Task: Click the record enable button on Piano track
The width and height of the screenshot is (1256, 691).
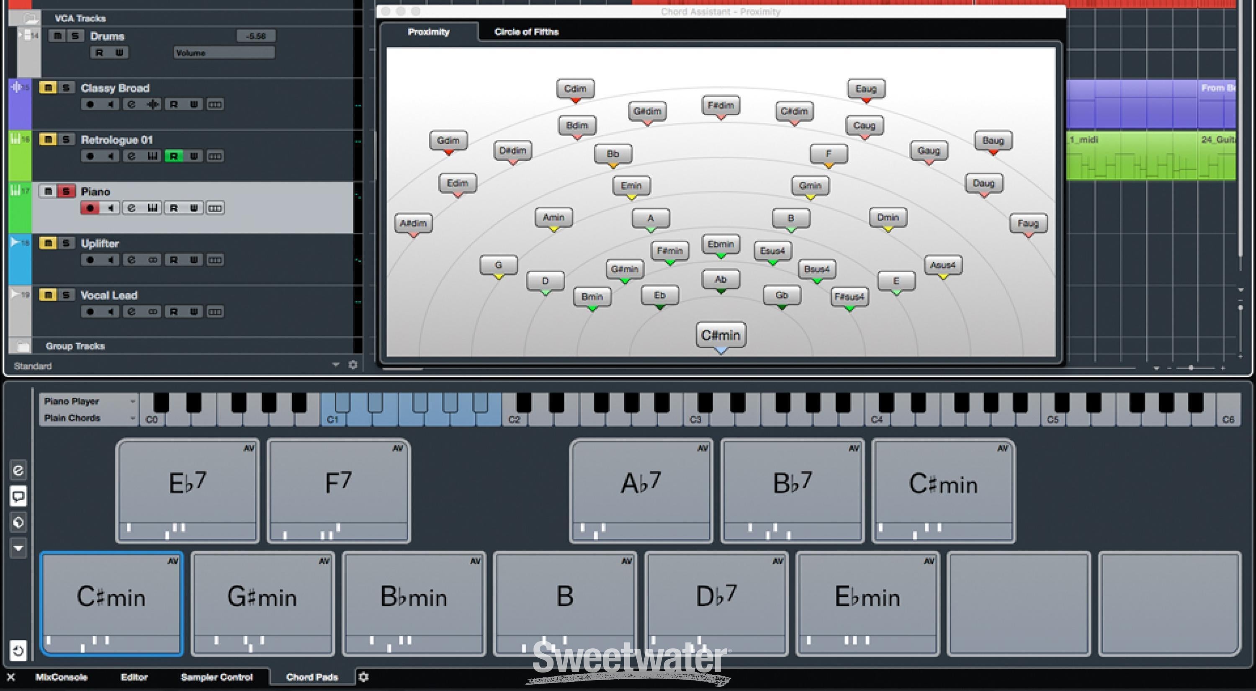Action: coord(90,208)
